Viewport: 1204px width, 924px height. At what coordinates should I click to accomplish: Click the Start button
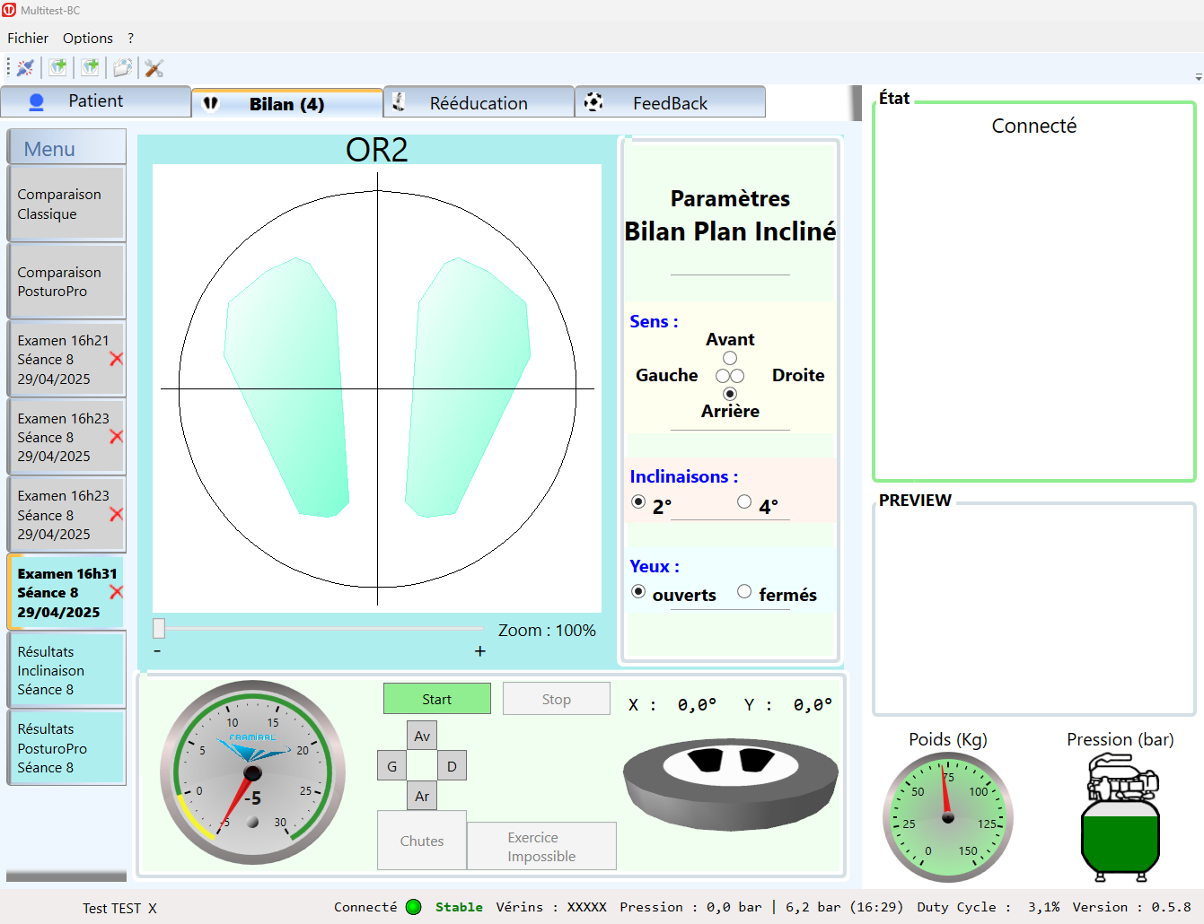point(437,699)
